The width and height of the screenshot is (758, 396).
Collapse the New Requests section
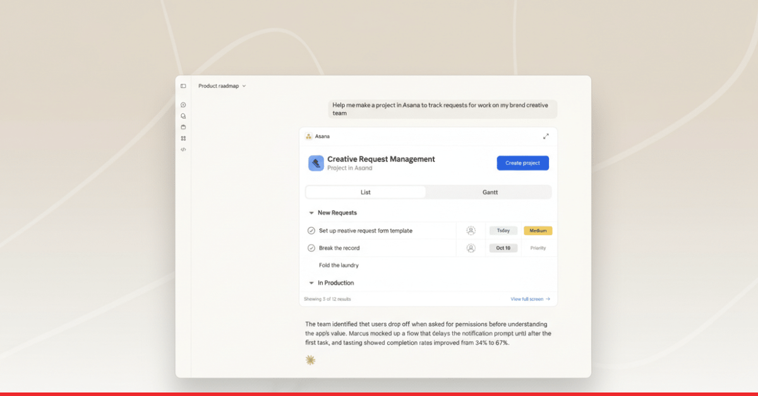click(x=311, y=213)
